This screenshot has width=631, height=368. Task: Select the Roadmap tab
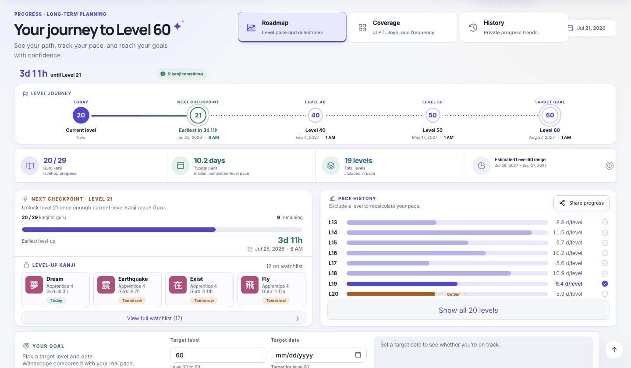click(x=292, y=27)
